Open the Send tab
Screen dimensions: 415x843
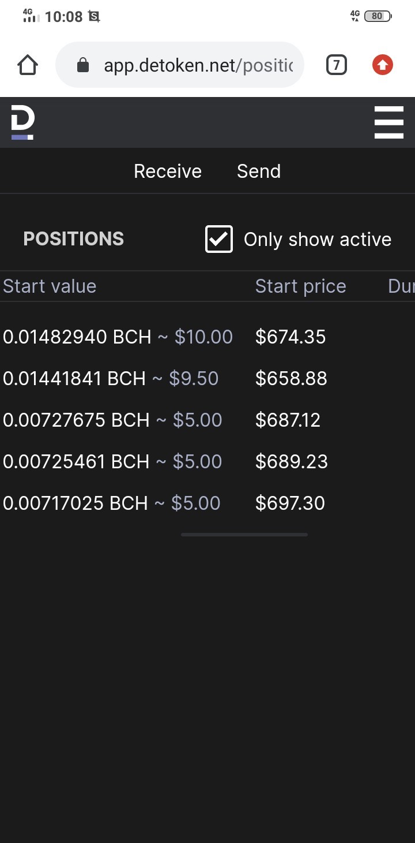click(259, 171)
